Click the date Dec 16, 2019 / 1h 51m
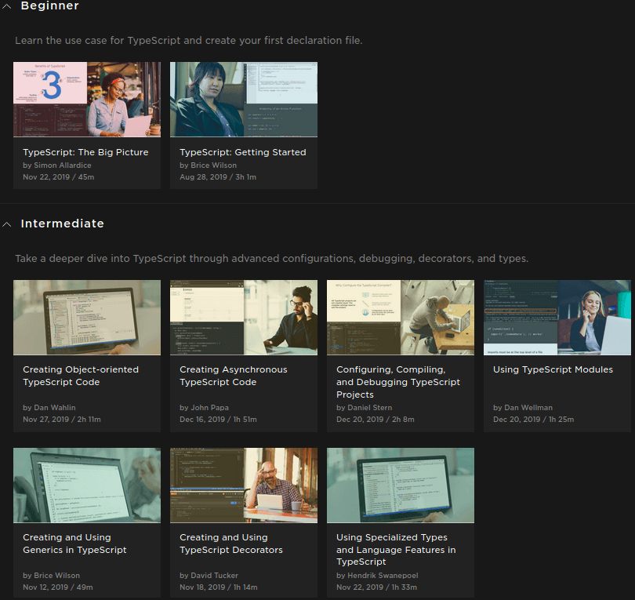The height and width of the screenshot is (600, 635). click(x=218, y=420)
